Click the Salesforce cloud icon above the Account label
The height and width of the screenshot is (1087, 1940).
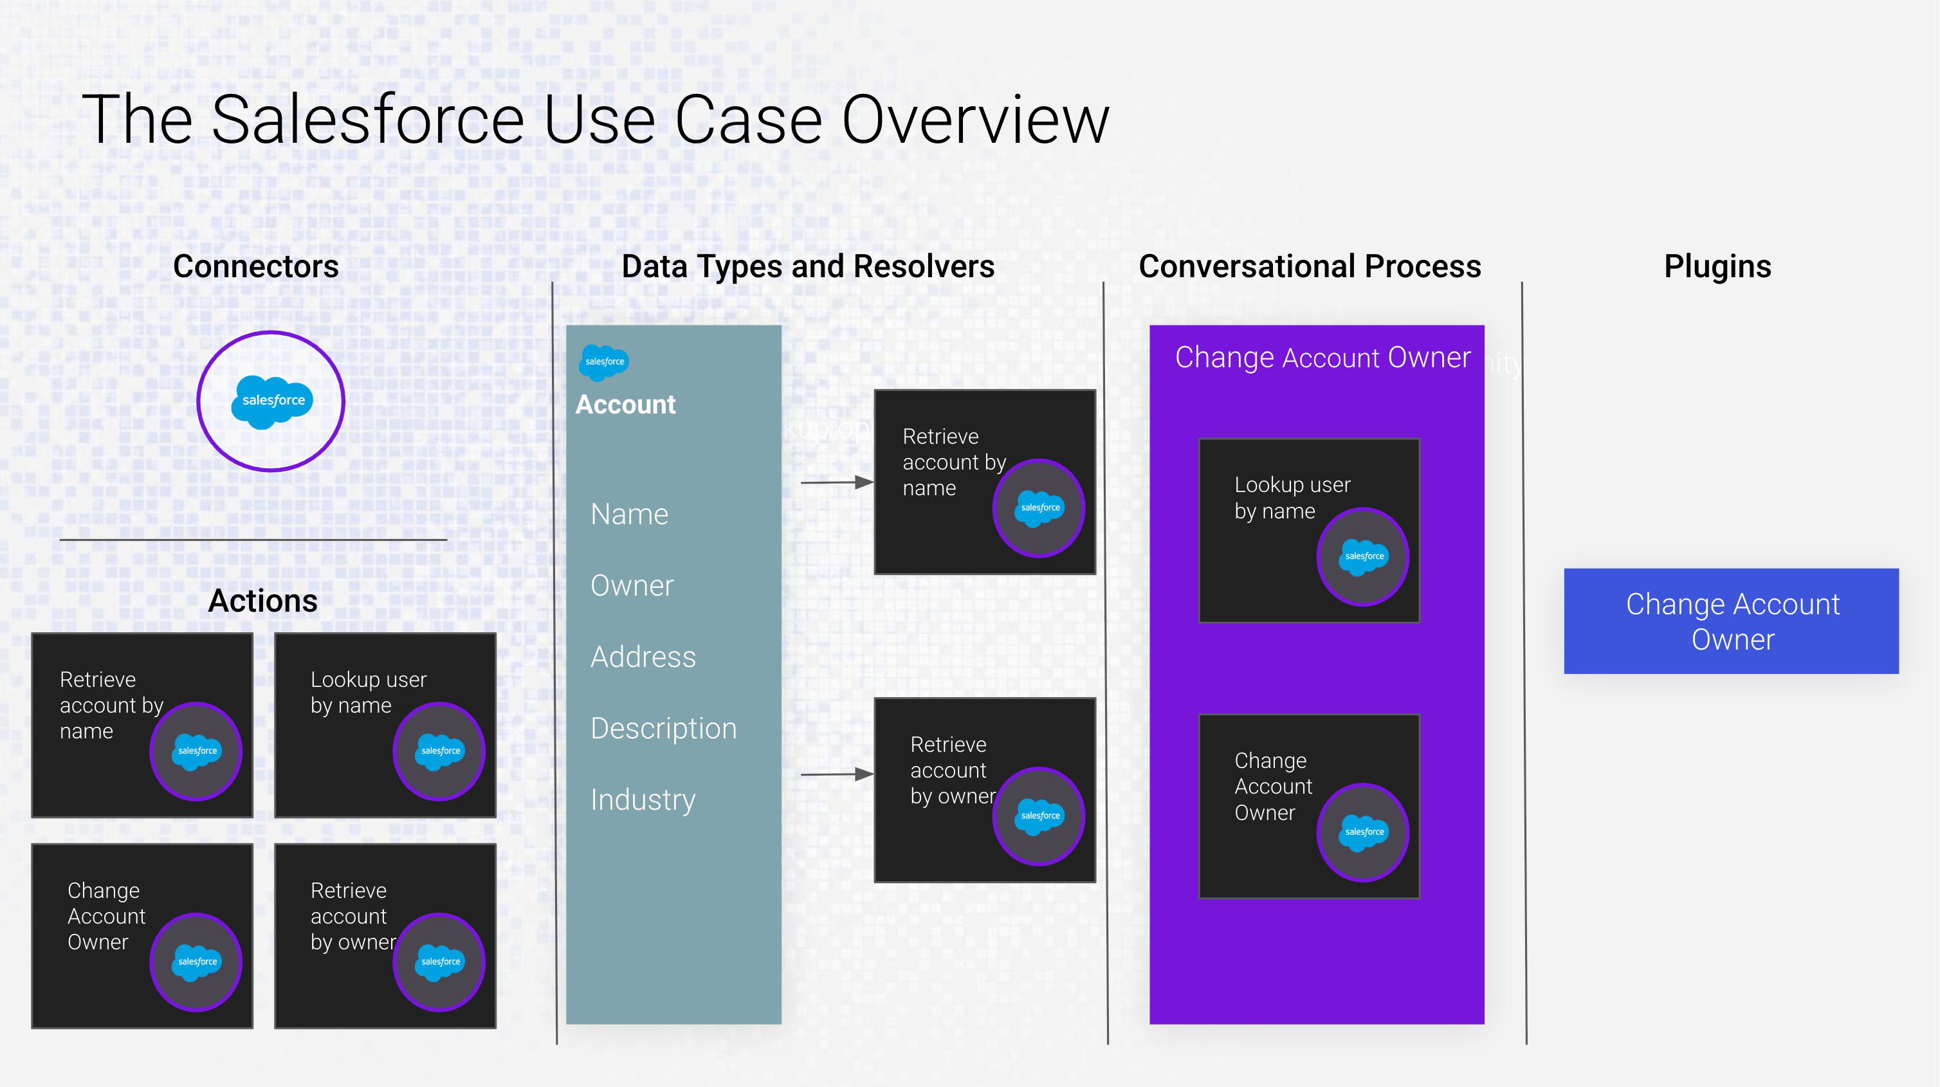point(604,362)
